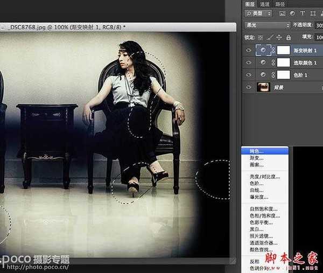The width and height of the screenshot is (323, 273).
Task: Open the 柔光 blend mode dropdown
Action: [x=266, y=25]
